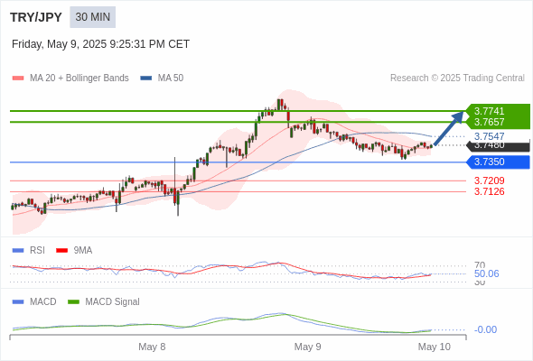
Task: Click the 9MA legend label
Action: click(x=83, y=251)
